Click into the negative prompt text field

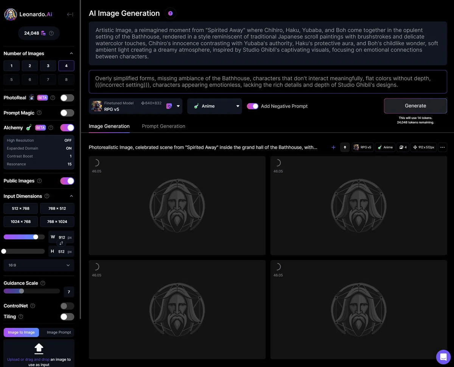click(268, 82)
